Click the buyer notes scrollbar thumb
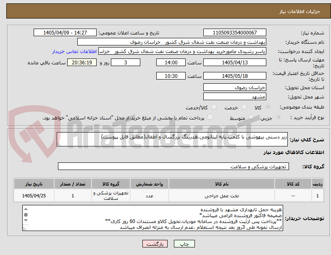This screenshot has height=255, width=331. coord(26,215)
